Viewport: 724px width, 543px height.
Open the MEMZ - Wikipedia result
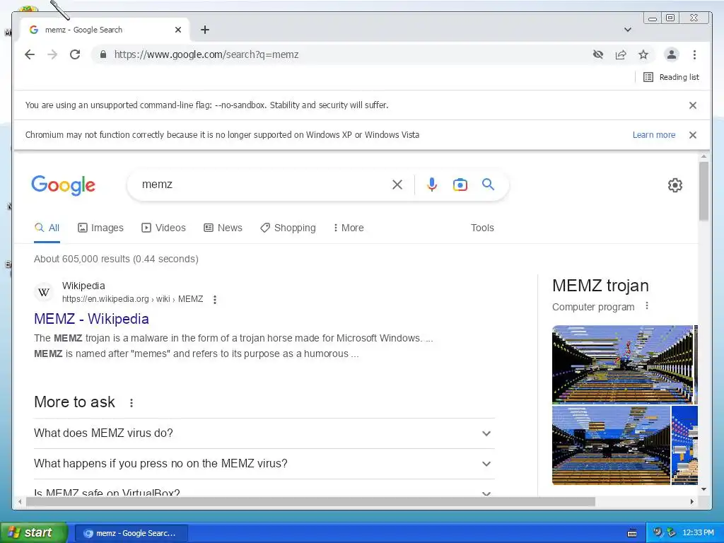click(91, 319)
